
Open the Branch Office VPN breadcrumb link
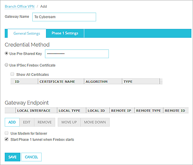[20, 7]
